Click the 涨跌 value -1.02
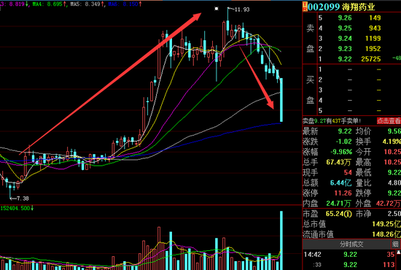 (x=343, y=142)
